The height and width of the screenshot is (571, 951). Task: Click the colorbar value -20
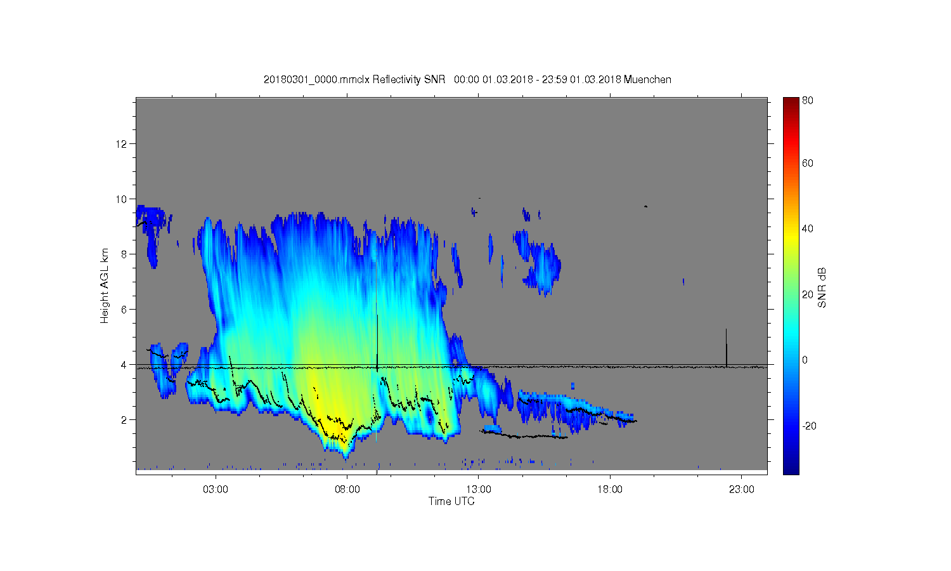click(x=808, y=426)
